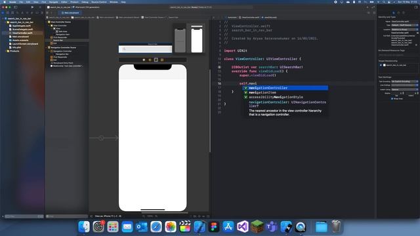
Task: Select SceneDelegate.swift in project navigator
Action: 22,29
